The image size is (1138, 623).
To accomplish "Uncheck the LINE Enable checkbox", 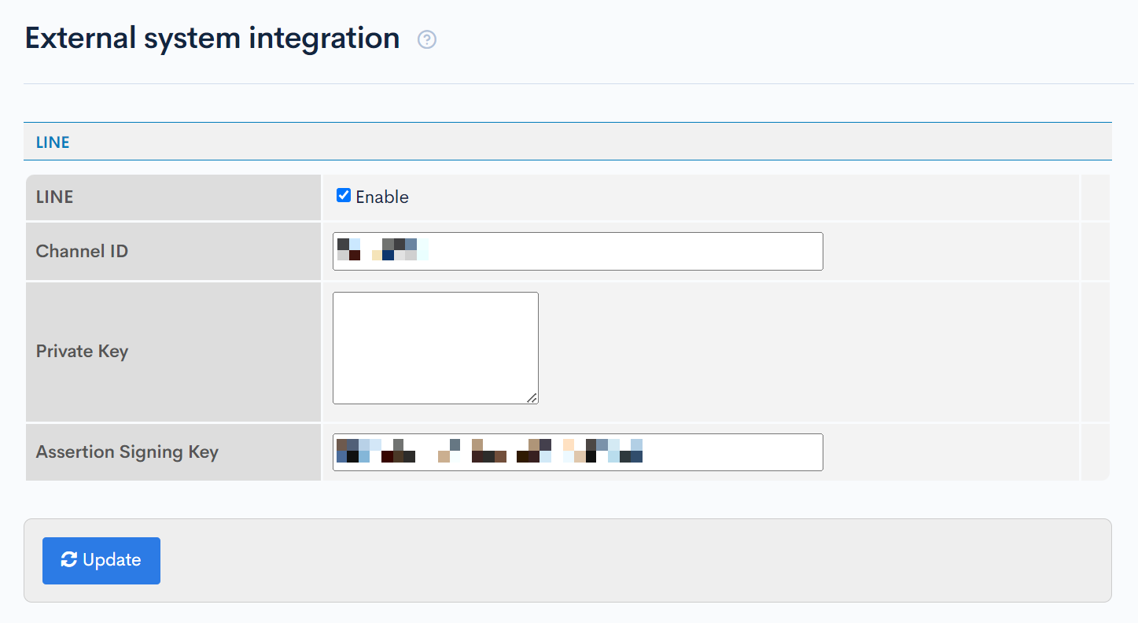I will [x=344, y=195].
